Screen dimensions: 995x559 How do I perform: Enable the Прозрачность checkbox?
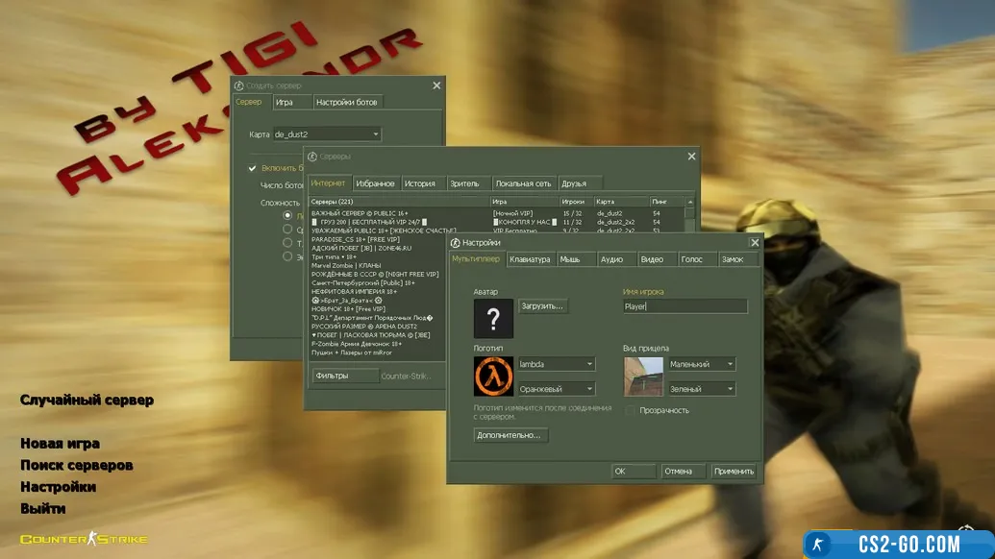[631, 410]
